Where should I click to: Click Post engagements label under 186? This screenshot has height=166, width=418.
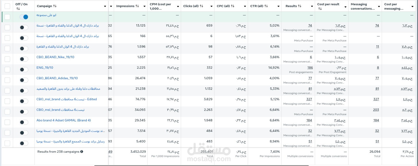301,72
